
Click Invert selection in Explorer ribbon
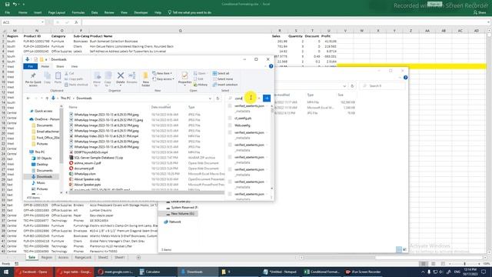(225, 85)
